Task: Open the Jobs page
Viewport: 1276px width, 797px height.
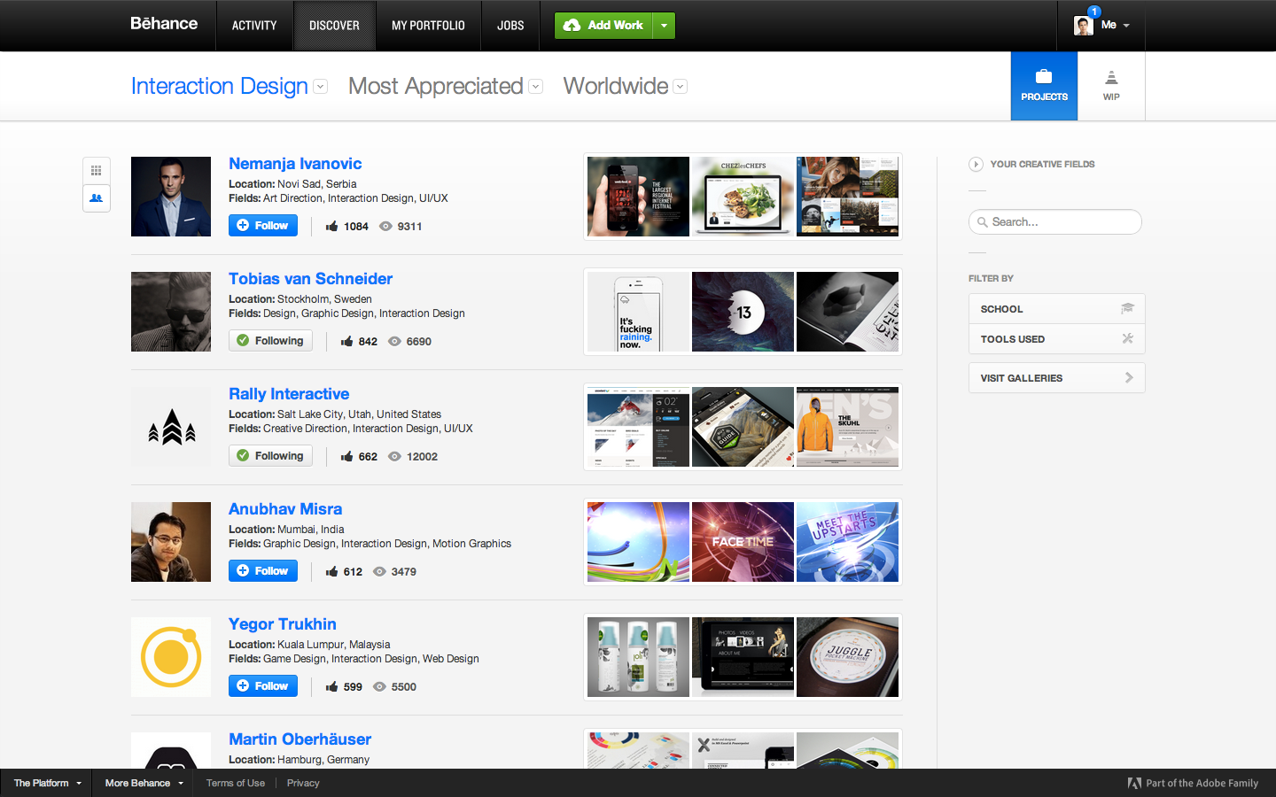Action: (510, 26)
